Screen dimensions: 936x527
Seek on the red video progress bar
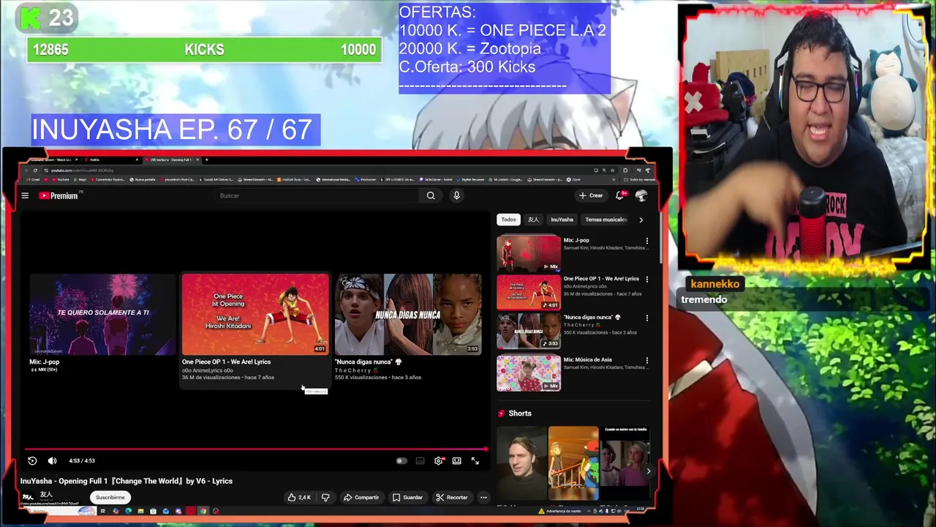(x=256, y=449)
